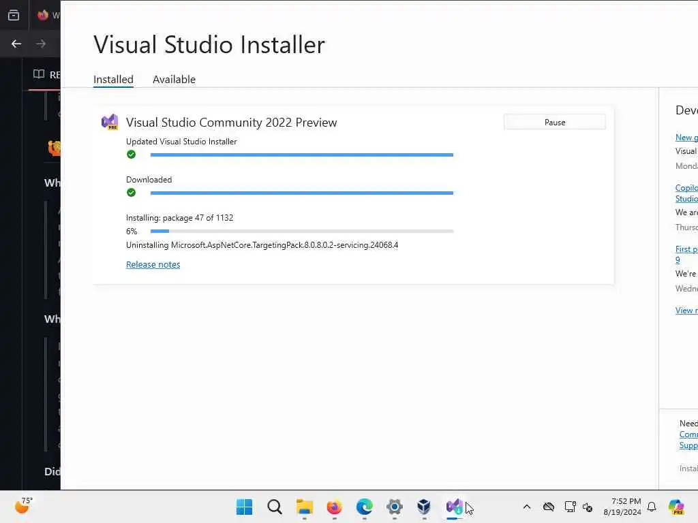The width and height of the screenshot is (698, 523).
Task: Open the Copilot developer news link
Action: click(686, 193)
